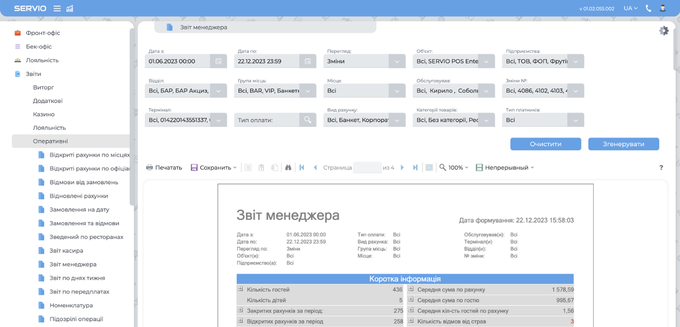This screenshot has width=680, height=327.
Task: Click the Звіт менеджера tab header
Action: [x=265, y=27]
